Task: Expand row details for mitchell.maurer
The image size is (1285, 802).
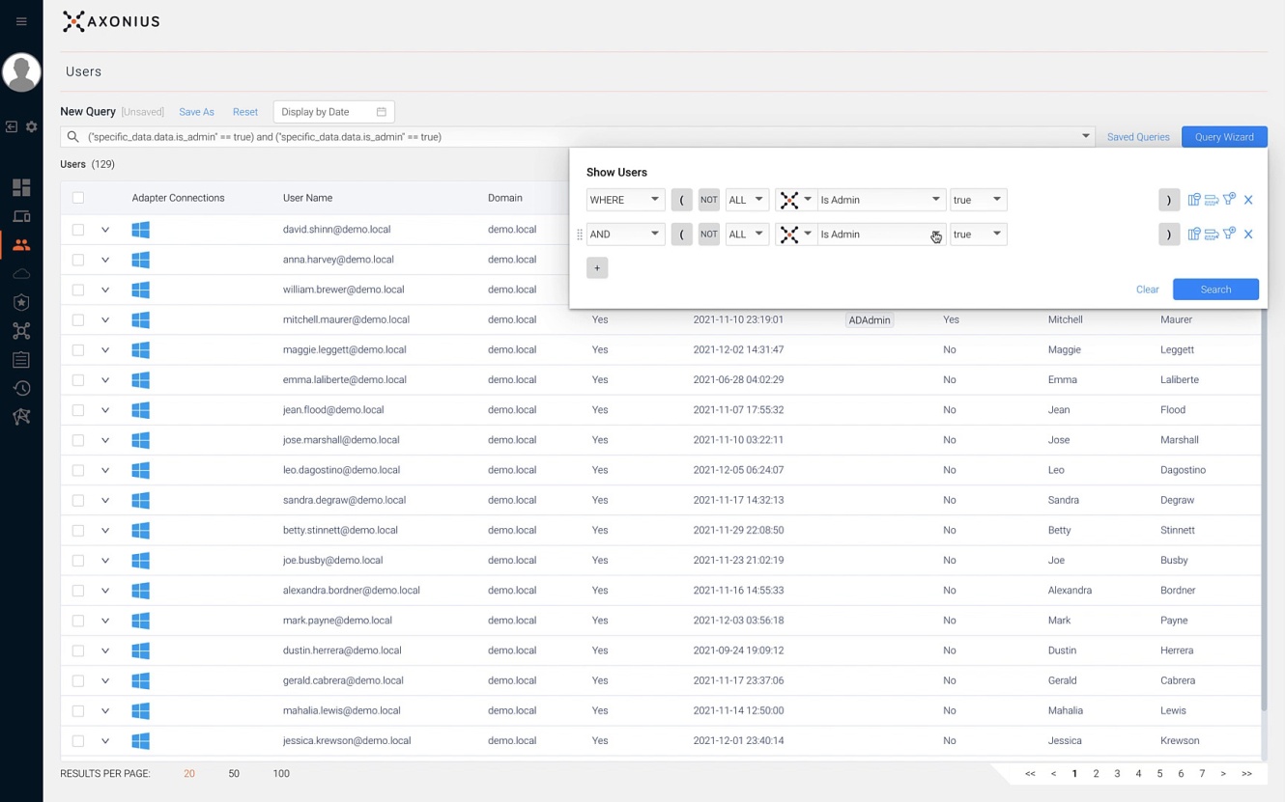Action: [x=105, y=319]
